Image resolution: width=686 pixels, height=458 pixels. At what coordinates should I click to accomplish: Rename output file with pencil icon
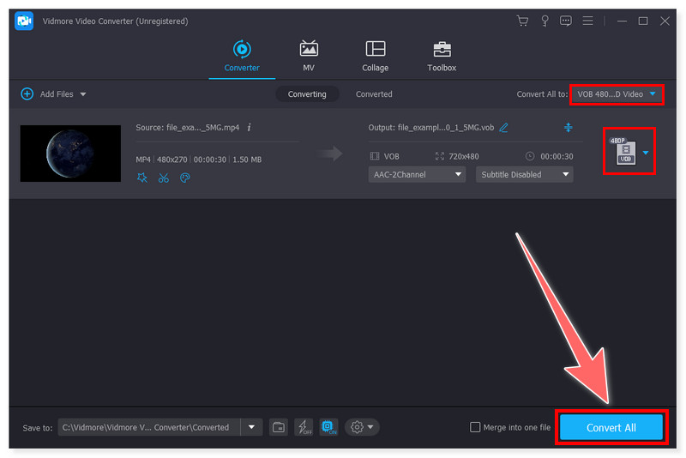point(503,128)
